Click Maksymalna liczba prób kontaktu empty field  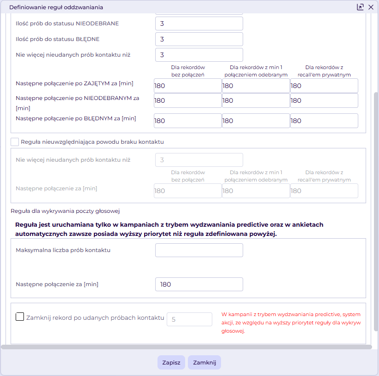click(x=199, y=250)
